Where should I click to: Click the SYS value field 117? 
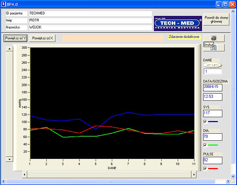point(213,113)
